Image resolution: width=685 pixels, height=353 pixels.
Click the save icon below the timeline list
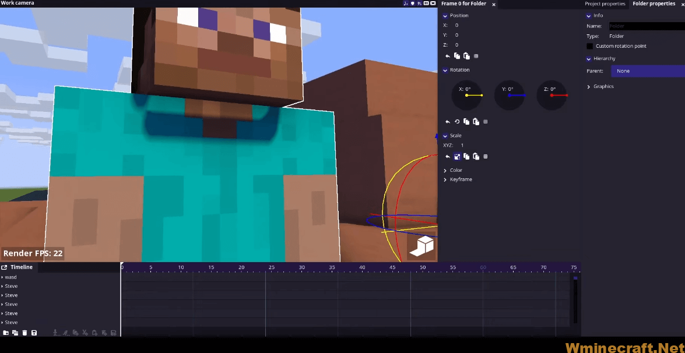click(x=34, y=333)
